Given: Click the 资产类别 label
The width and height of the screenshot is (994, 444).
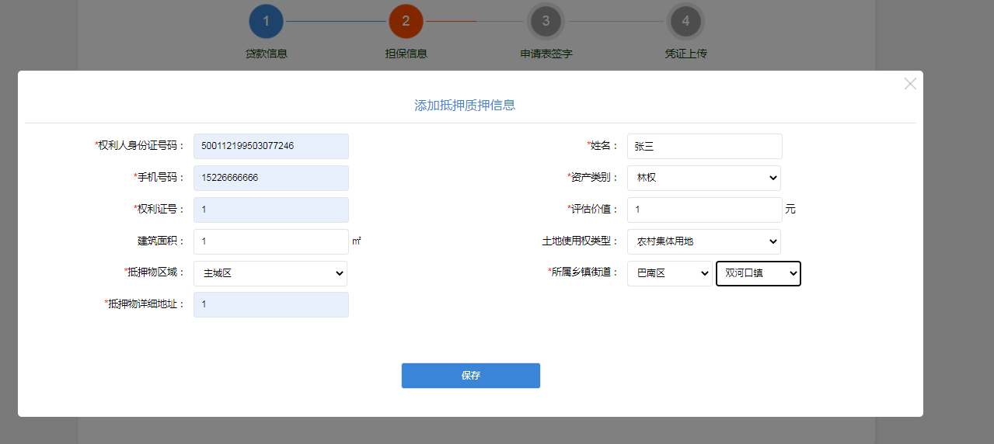Looking at the screenshot, I should point(594,177).
